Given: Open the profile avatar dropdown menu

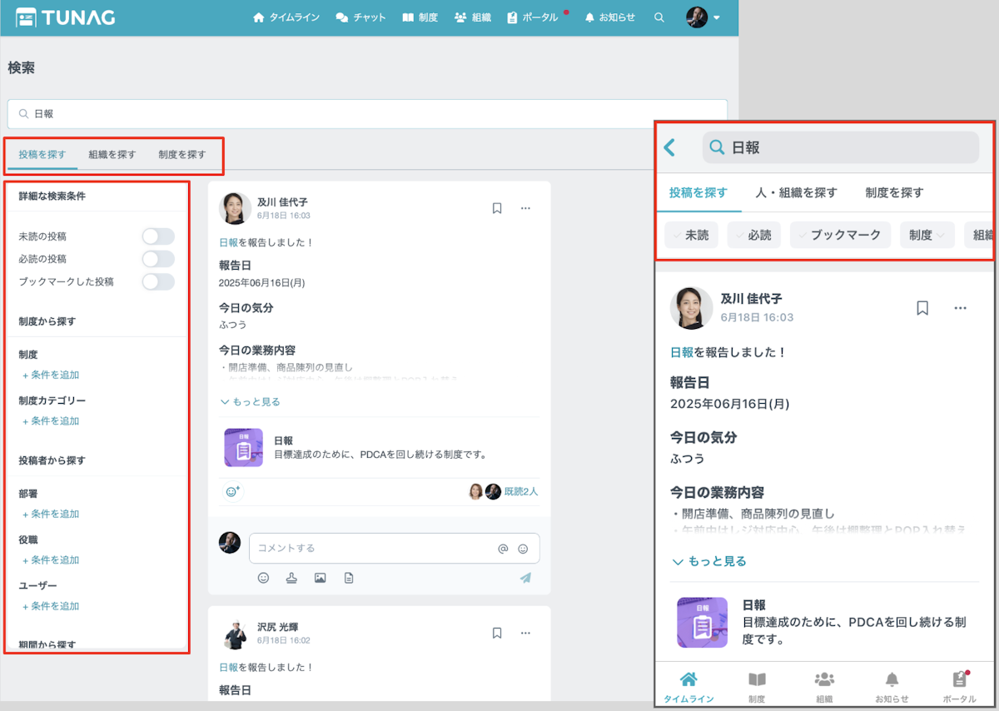Looking at the screenshot, I should [x=703, y=17].
